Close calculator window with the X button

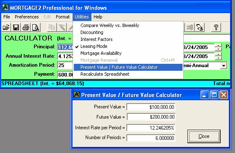(224, 95)
